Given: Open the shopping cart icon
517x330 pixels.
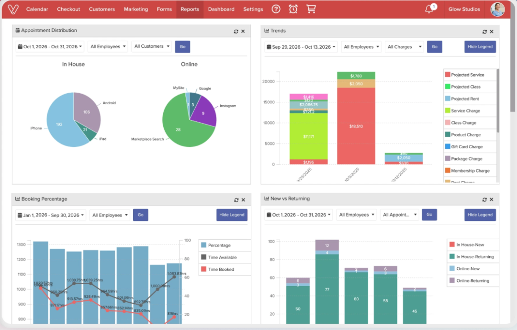Looking at the screenshot, I should click(311, 9).
